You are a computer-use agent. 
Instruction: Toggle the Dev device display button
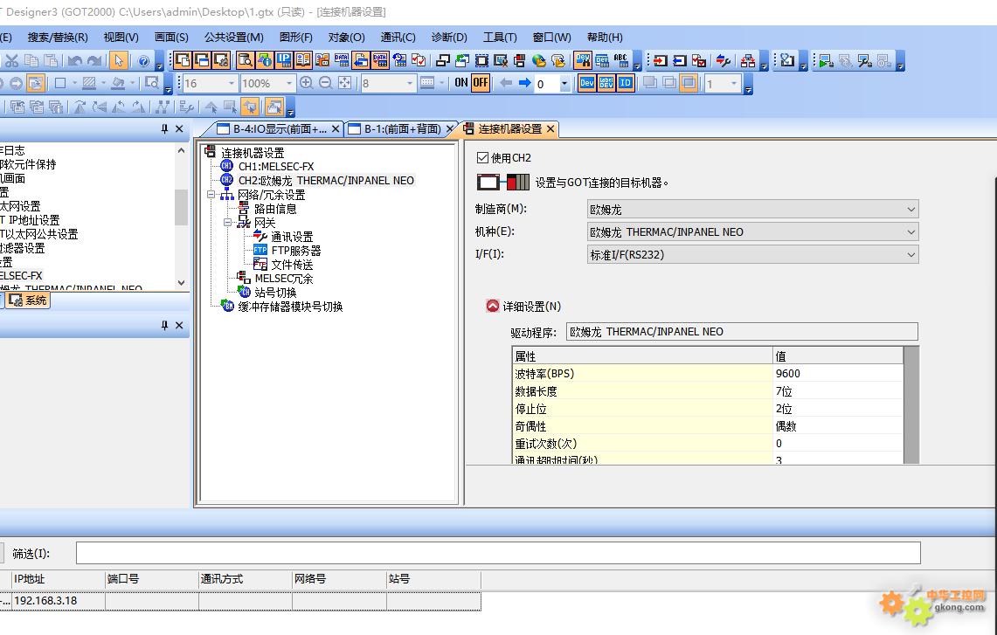[x=587, y=83]
